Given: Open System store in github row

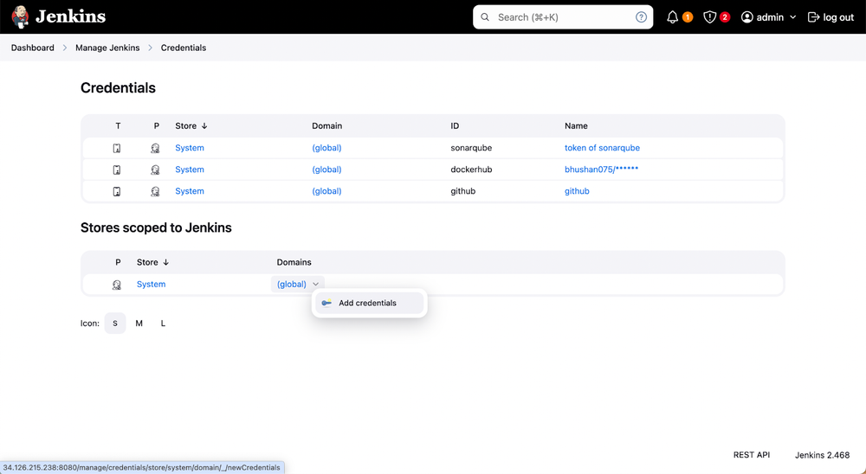Looking at the screenshot, I should tap(190, 191).
